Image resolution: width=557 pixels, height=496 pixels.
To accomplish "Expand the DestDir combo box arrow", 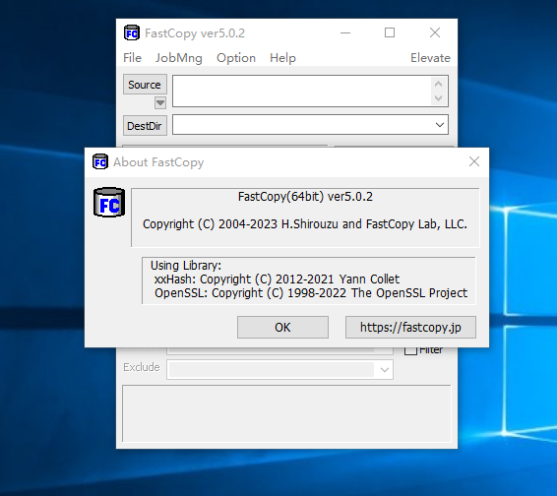I will (x=440, y=125).
